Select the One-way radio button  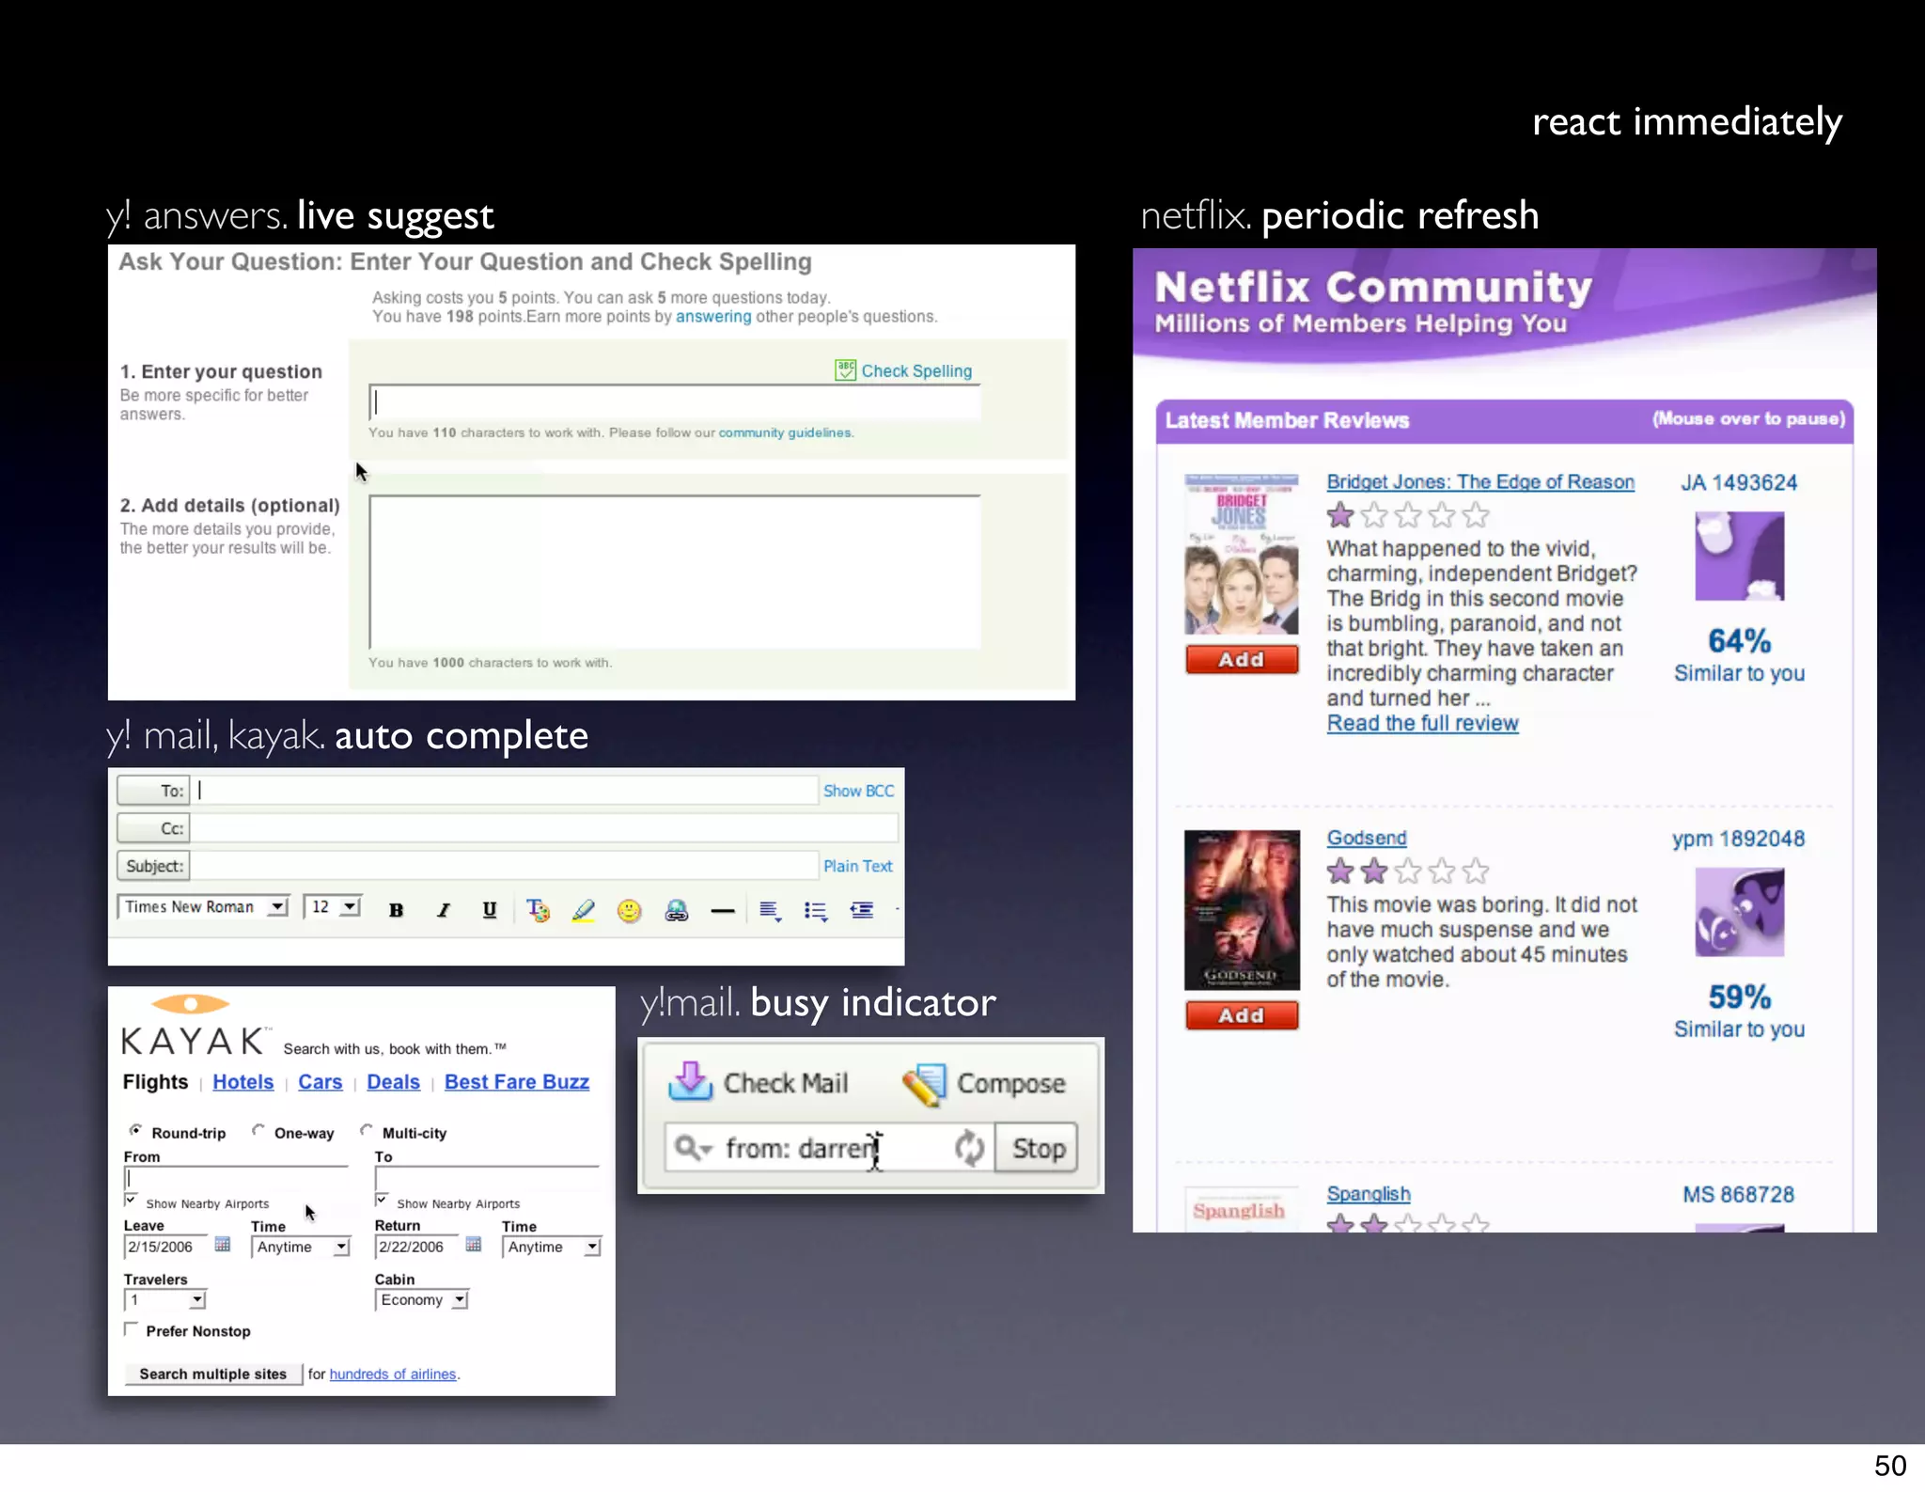pyautogui.click(x=258, y=1130)
